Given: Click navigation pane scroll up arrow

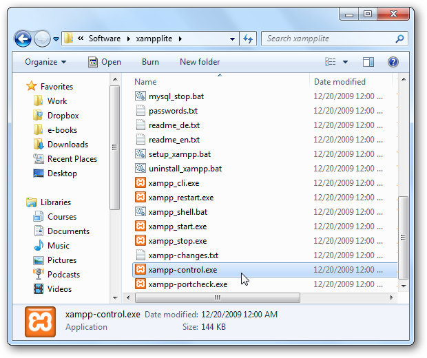Looking at the screenshot, I should (x=115, y=79).
